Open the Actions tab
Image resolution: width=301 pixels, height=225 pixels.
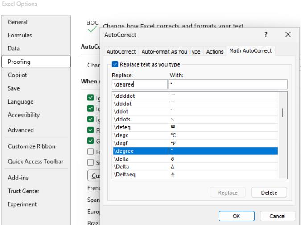[x=215, y=51]
